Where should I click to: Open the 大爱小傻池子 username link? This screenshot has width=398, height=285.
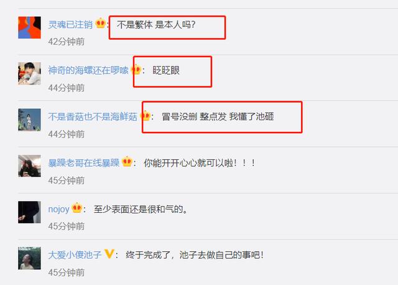(75, 255)
